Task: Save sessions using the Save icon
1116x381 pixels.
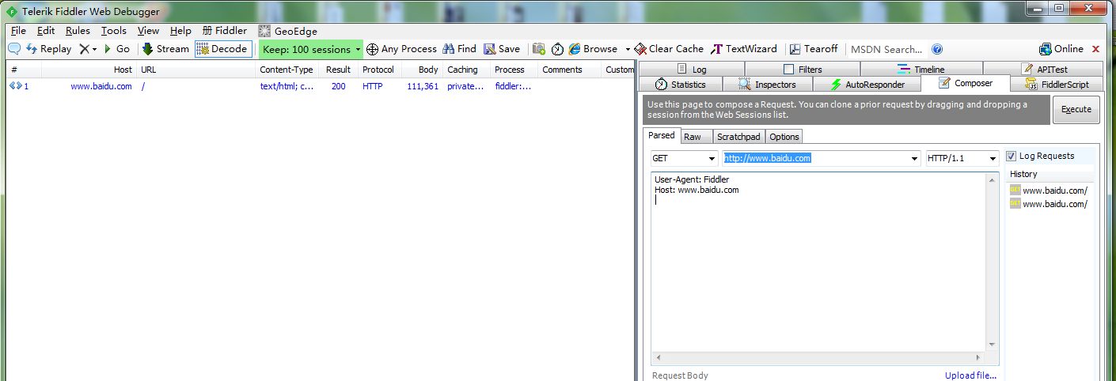Action: [x=502, y=49]
